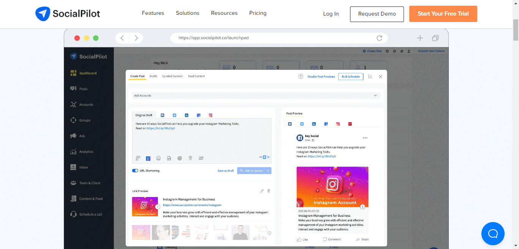The height and width of the screenshot is (249, 519).
Task: Open Groups in the sidebar
Action: click(x=80, y=120)
